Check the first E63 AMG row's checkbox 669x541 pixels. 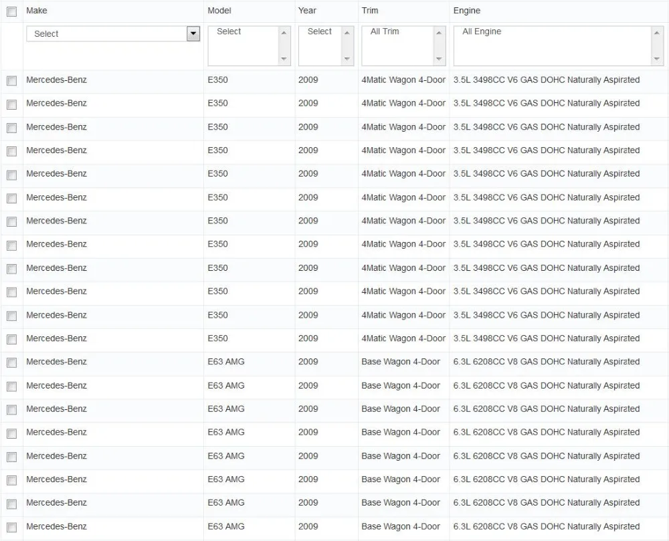click(11, 363)
